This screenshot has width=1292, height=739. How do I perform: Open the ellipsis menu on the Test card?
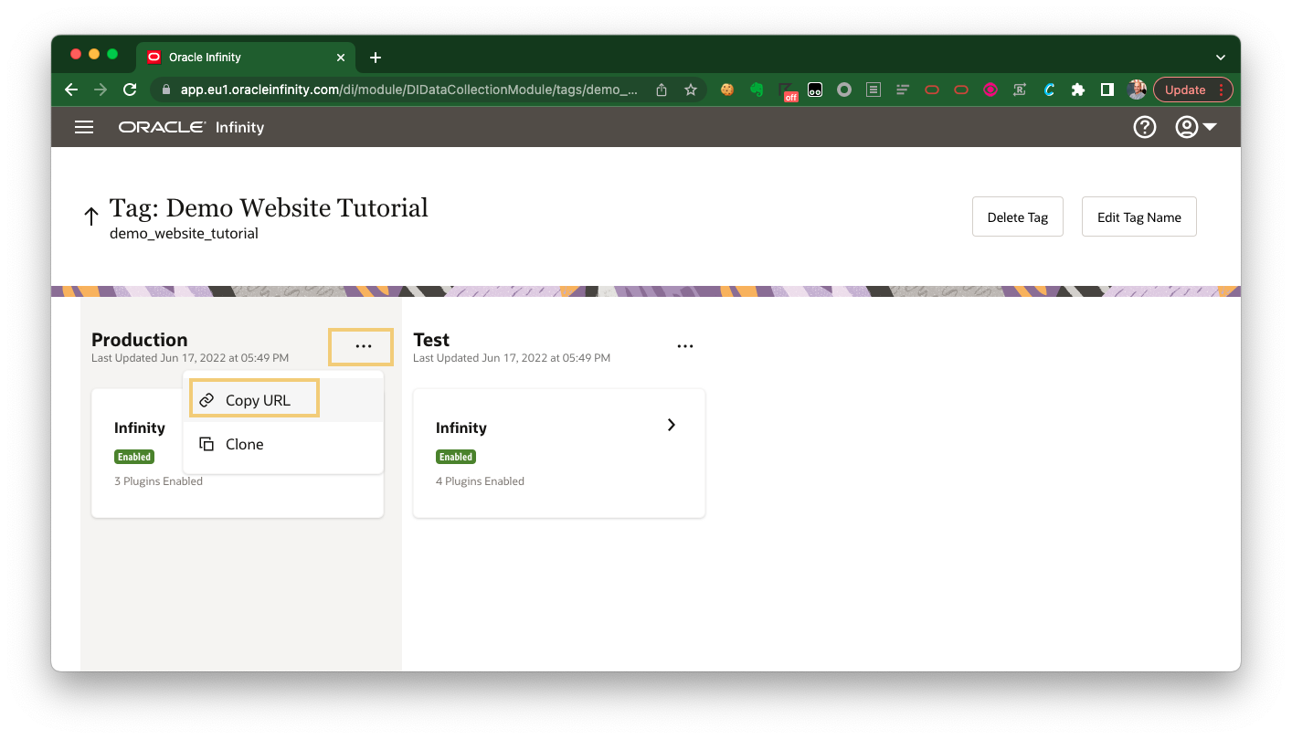point(685,346)
